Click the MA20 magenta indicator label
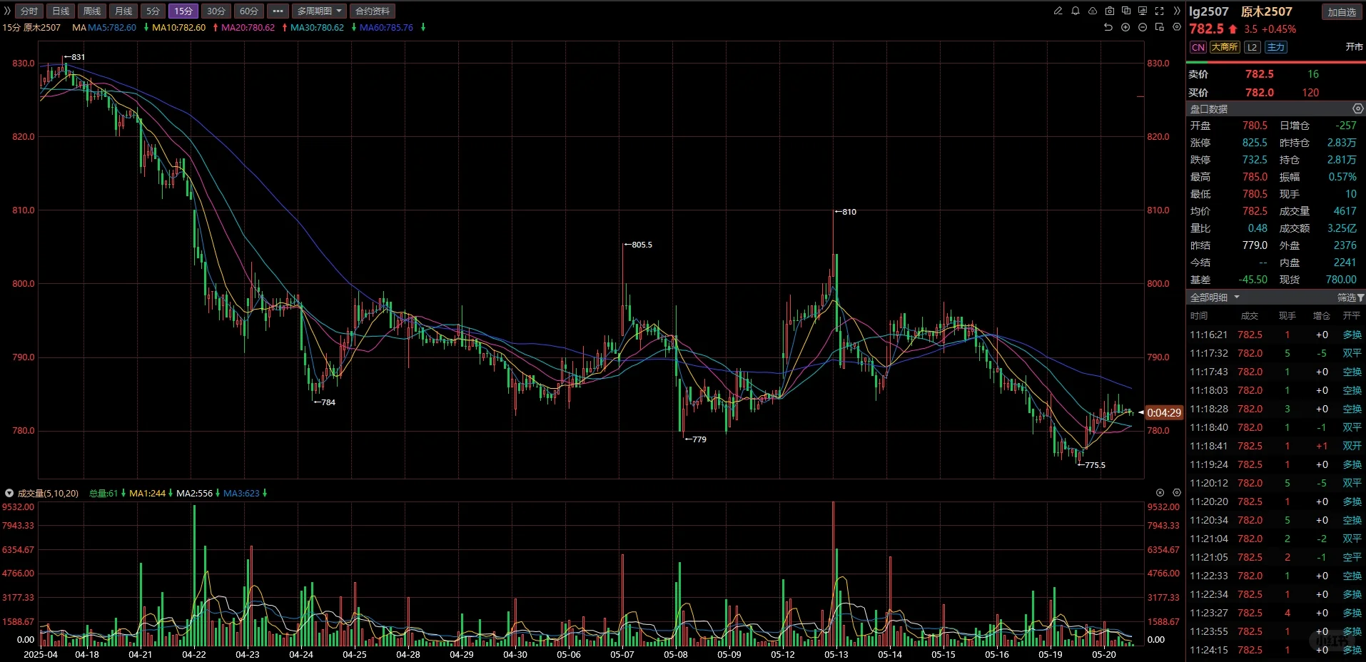The height and width of the screenshot is (662, 1366). point(248,27)
